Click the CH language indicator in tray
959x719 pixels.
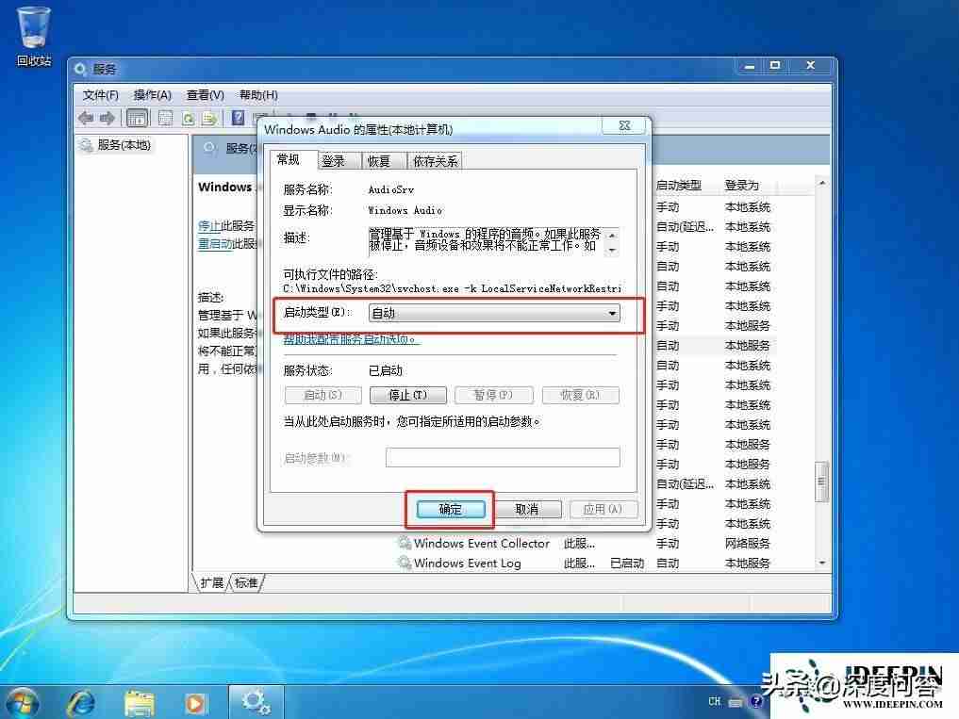pos(715,701)
